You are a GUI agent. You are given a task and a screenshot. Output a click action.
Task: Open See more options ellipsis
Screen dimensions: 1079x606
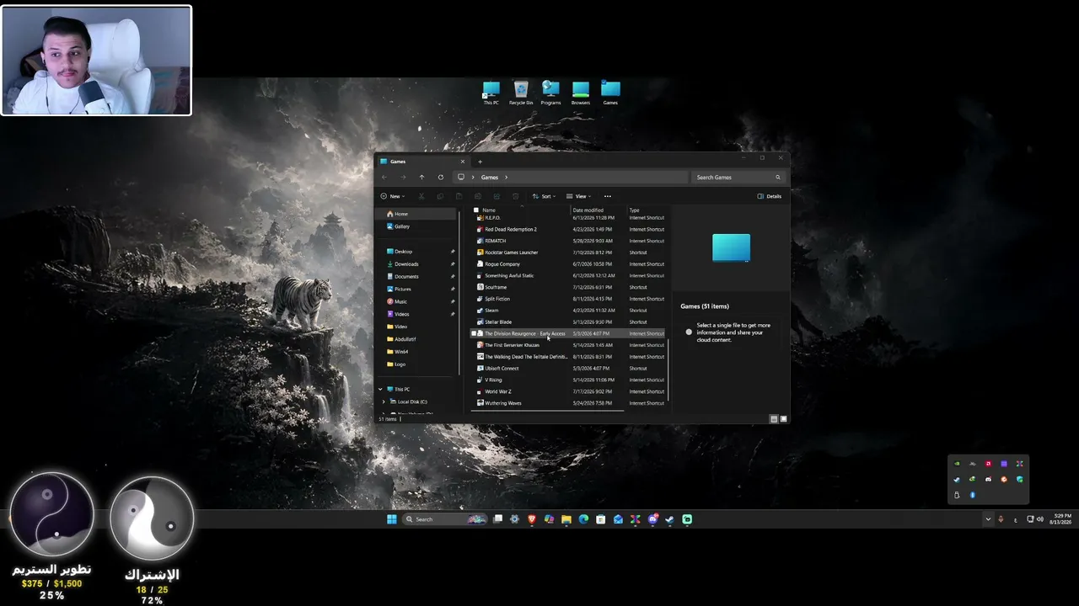607,196
